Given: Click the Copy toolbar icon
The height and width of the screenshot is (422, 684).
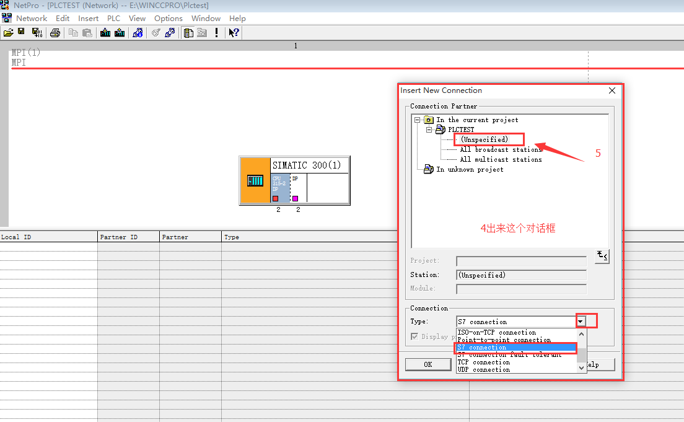Looking at the screenshot, I should [x=73, y=33].
